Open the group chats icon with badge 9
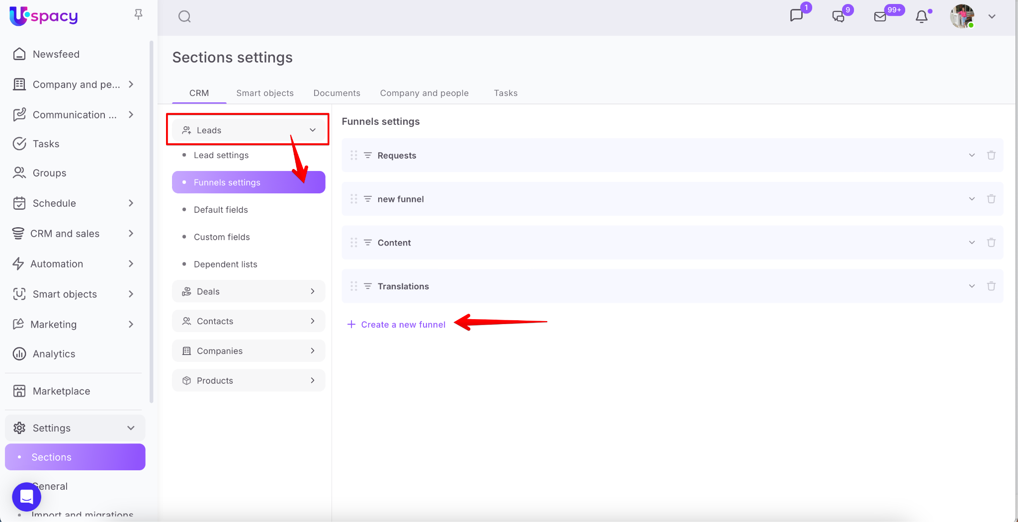This screenshot has width=1018, height=522. pyautogui.click(x=839, y=17)
